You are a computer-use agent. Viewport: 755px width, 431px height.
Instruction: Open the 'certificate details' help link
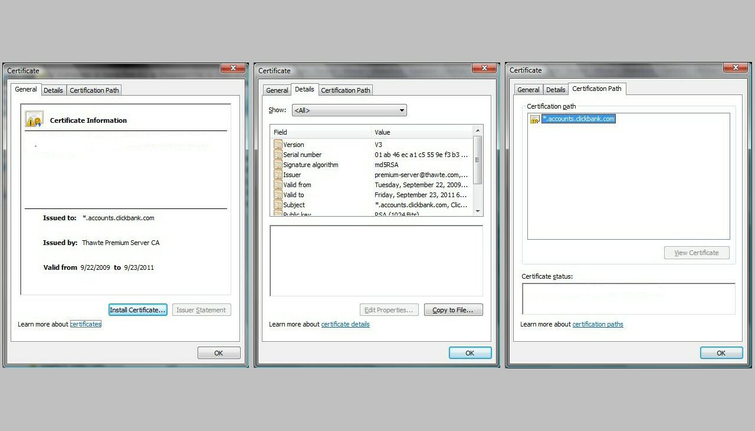click(346, 324)
